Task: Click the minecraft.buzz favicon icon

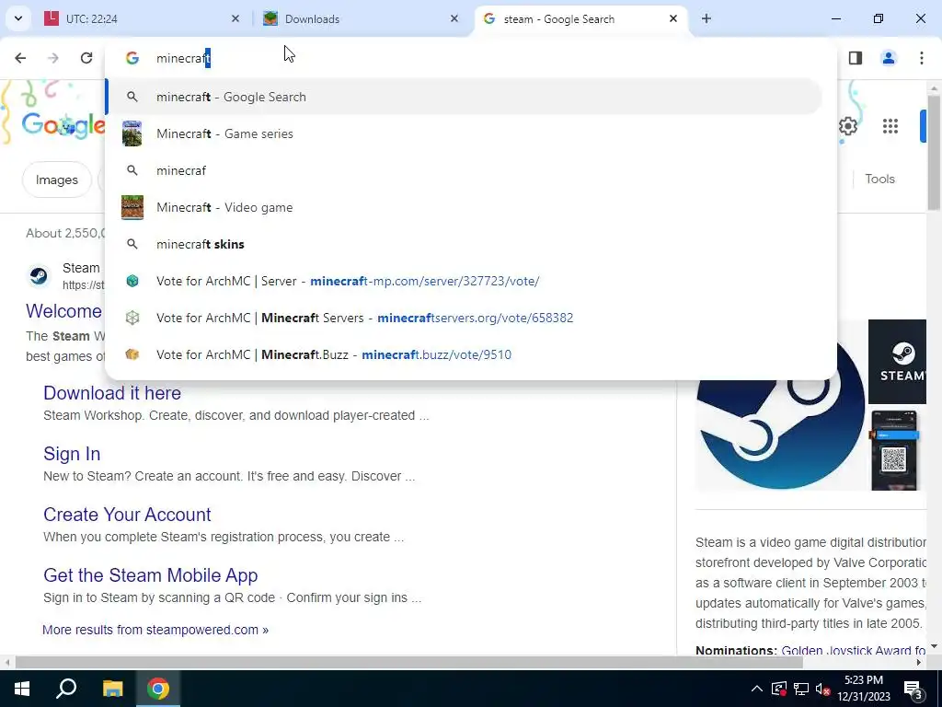Action: coord(132,354)
